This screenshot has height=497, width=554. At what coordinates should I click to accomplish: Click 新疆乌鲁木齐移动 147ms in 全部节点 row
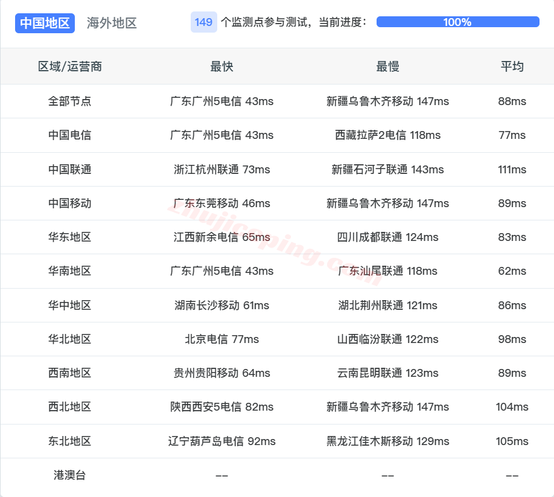(387, 101)
